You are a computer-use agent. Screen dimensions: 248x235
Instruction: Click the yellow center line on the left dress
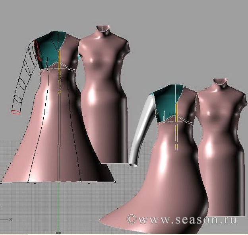tap(59, 72)
